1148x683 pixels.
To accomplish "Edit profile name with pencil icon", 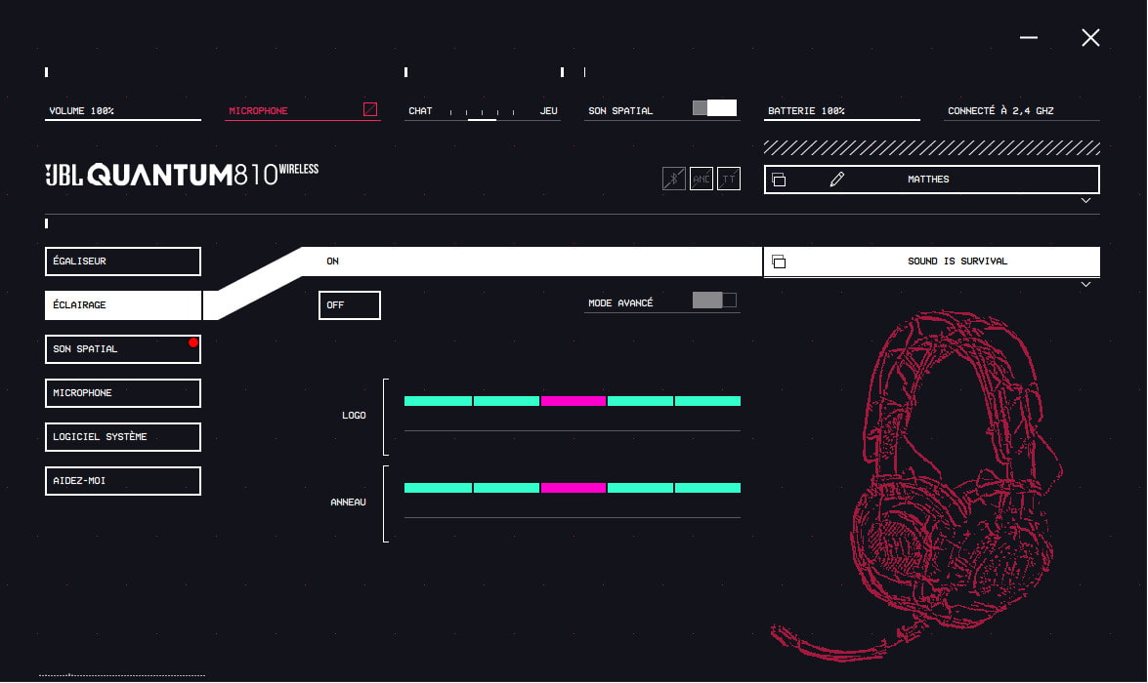I will click(x=837, y=180).
